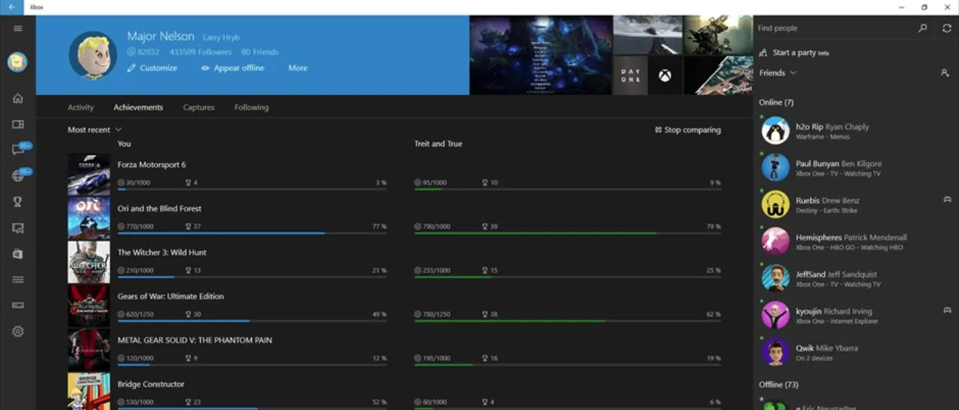This screenshot has height=410, width=959.
Task: Click the car icon next to kyoujin
Action: 947,310
